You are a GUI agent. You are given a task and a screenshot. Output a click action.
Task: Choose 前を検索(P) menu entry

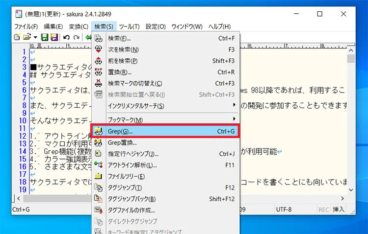pyautogui.click(x=166, y=61)
